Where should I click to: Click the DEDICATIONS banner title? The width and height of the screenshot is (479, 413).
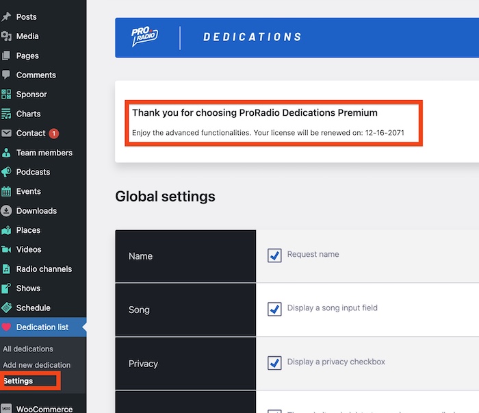[x=253, y=37]
